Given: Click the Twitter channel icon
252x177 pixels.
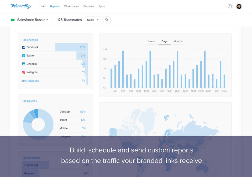Looking at the screenshot, I should (24, 56).
